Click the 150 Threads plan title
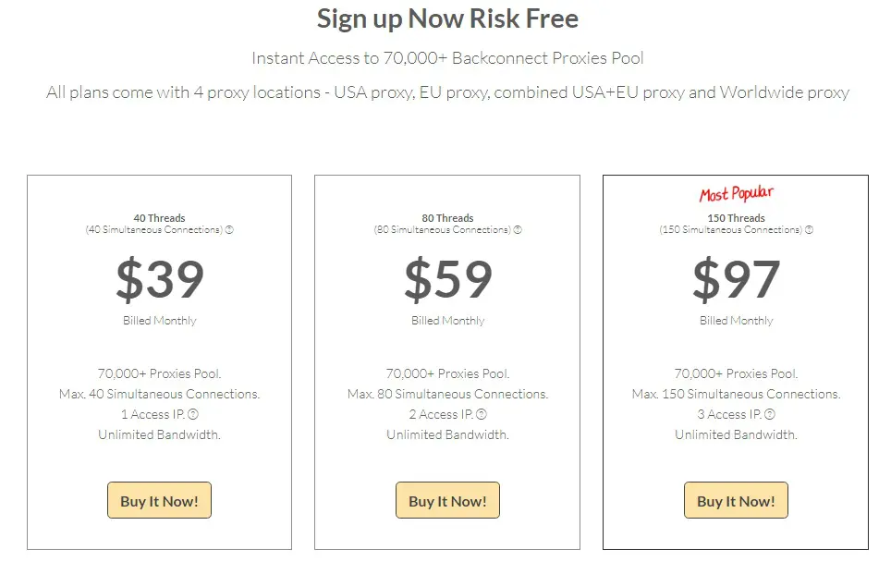 (x=736, y=219)
